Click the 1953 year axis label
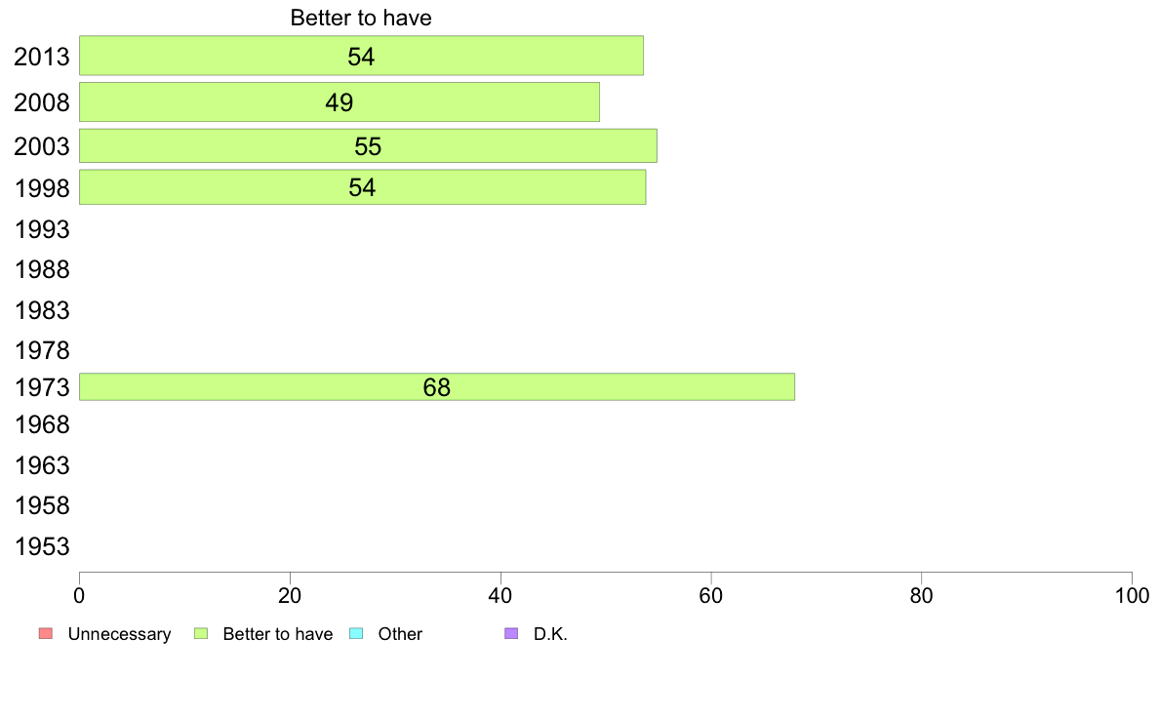The image size is (1159, 718). (x=42, y=547)
